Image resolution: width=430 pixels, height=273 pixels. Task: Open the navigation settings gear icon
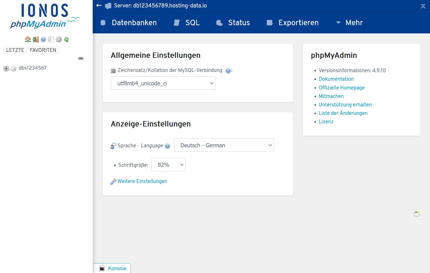(x=59, y=39)
